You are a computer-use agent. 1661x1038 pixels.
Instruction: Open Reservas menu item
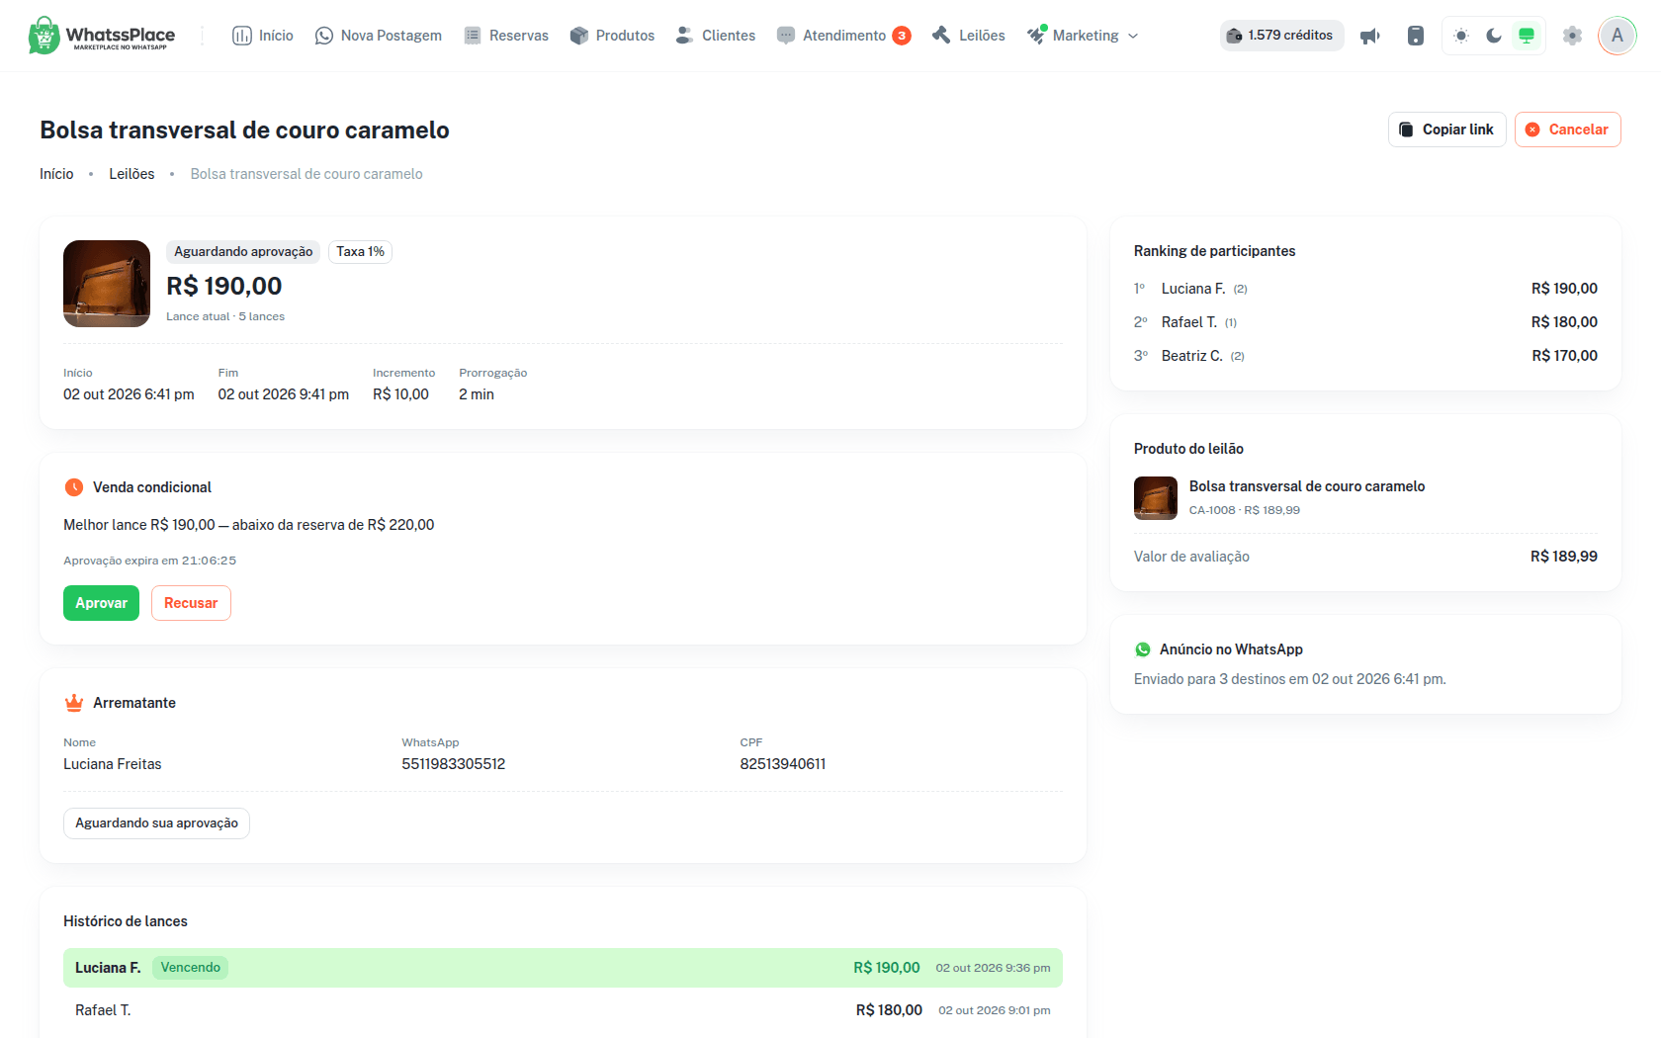coord(506,36)
